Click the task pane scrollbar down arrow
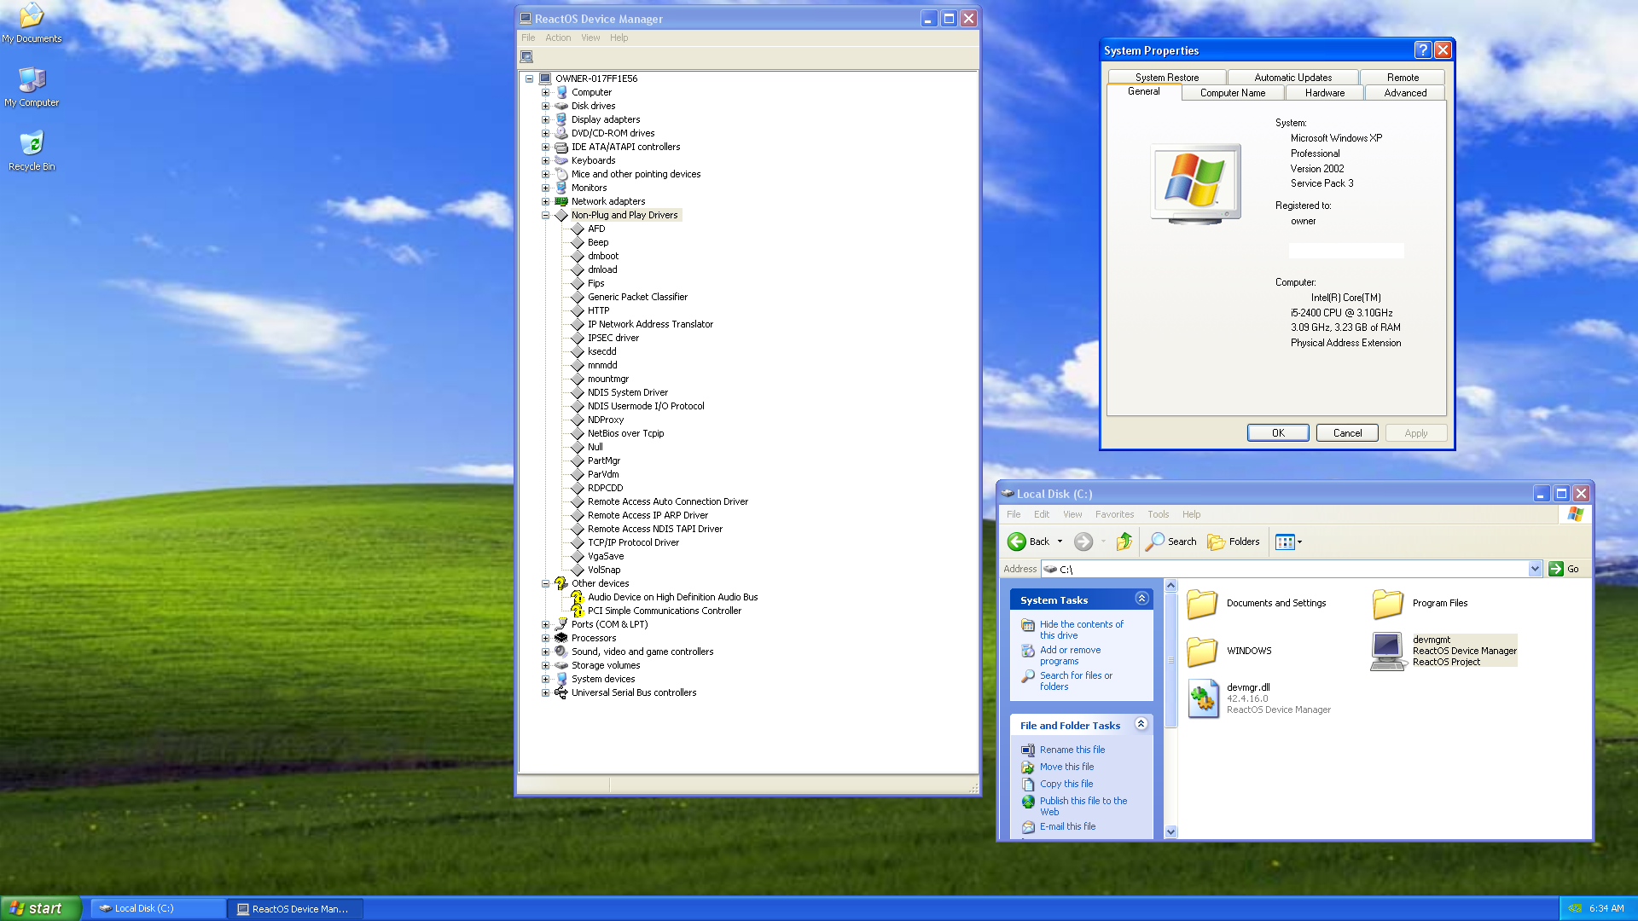 (x=1170, y=832)
